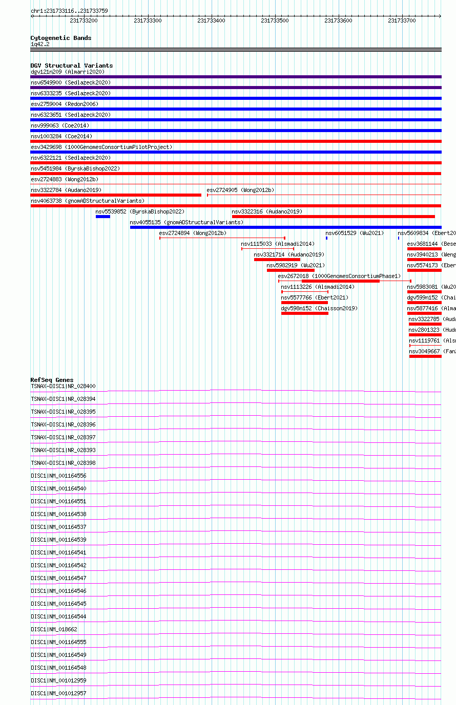Viewport: 456px width, 705px height.
Task: Click the gray 1q42.2 cytogenetic band bar
Action: [x=236, y=50]
